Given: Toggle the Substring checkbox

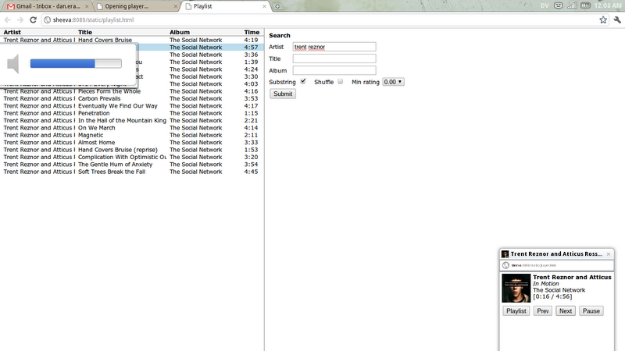Looking at the screenshot, I should coord(303,81).
